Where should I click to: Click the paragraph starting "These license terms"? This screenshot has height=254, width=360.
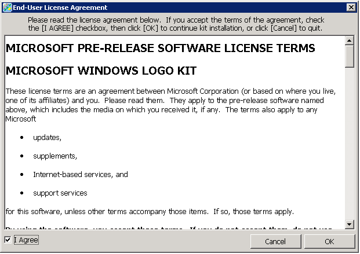(x=171, y=105)
